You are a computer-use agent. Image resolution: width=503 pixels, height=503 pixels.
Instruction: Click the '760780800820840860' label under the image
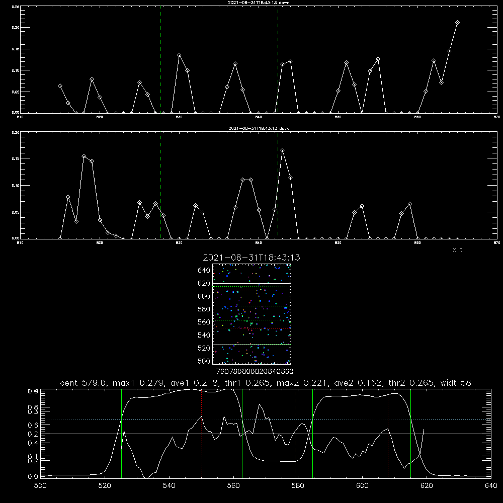pos(255,372)
